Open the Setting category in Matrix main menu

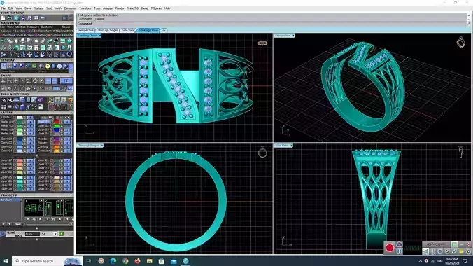(x=42, y=35)
